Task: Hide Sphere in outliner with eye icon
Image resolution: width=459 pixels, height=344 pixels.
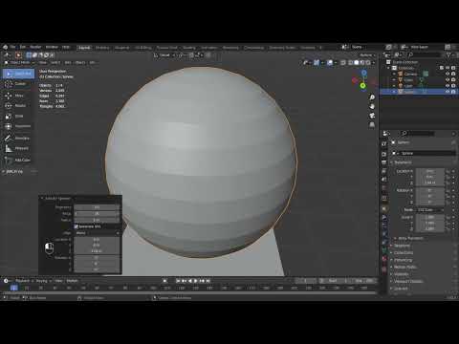Action: pyautogui.click(x=448, y=92)
